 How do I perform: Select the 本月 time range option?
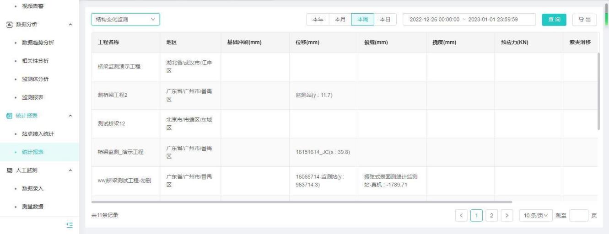tap(340, 20)
